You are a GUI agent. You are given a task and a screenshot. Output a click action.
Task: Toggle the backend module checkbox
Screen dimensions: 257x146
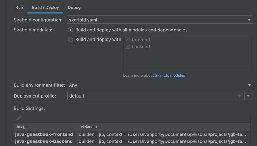coord(127,47)
